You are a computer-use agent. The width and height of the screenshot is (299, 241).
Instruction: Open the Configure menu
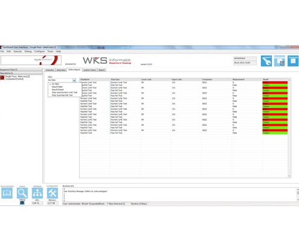[39, 51]
